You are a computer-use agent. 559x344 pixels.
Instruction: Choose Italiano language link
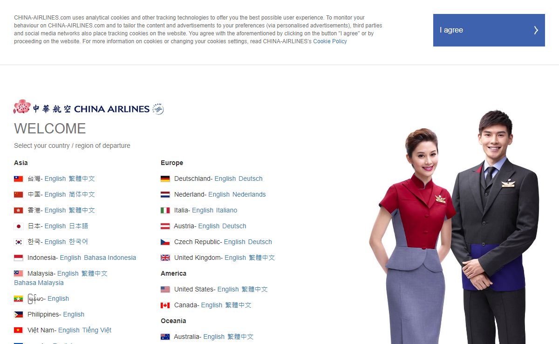pos(227,210)
